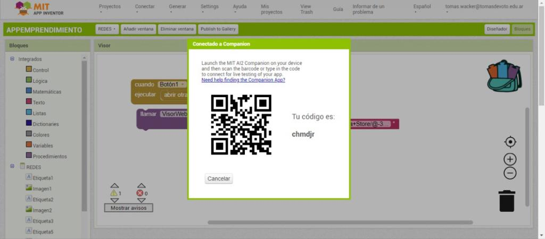Click down arrow below the warning counter

(114, 201)
